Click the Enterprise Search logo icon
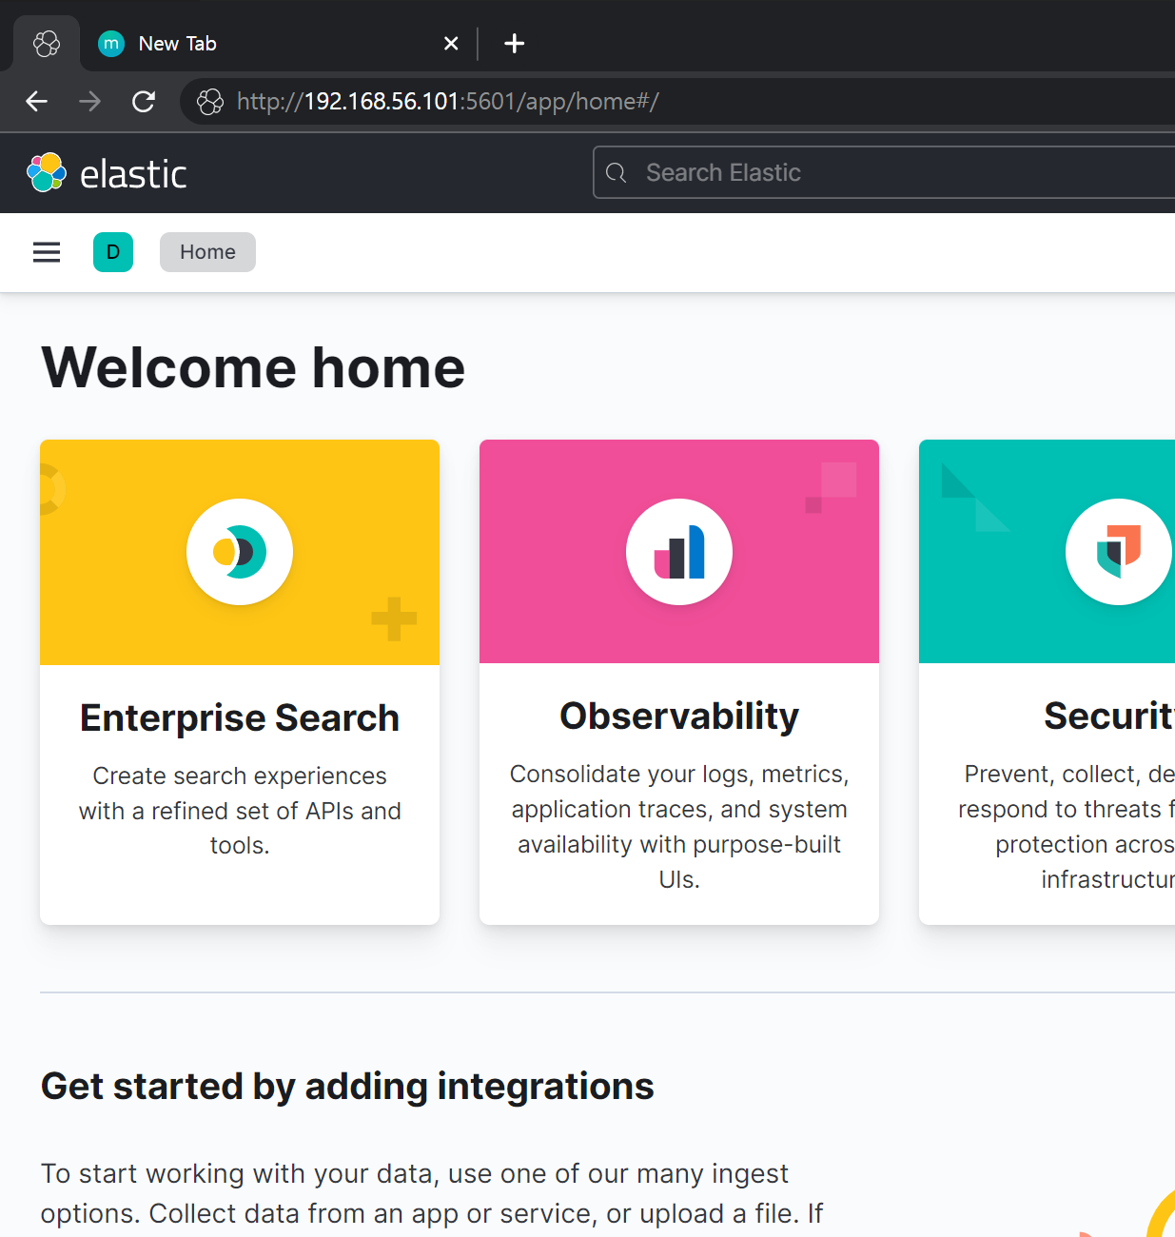 (240, 552)
